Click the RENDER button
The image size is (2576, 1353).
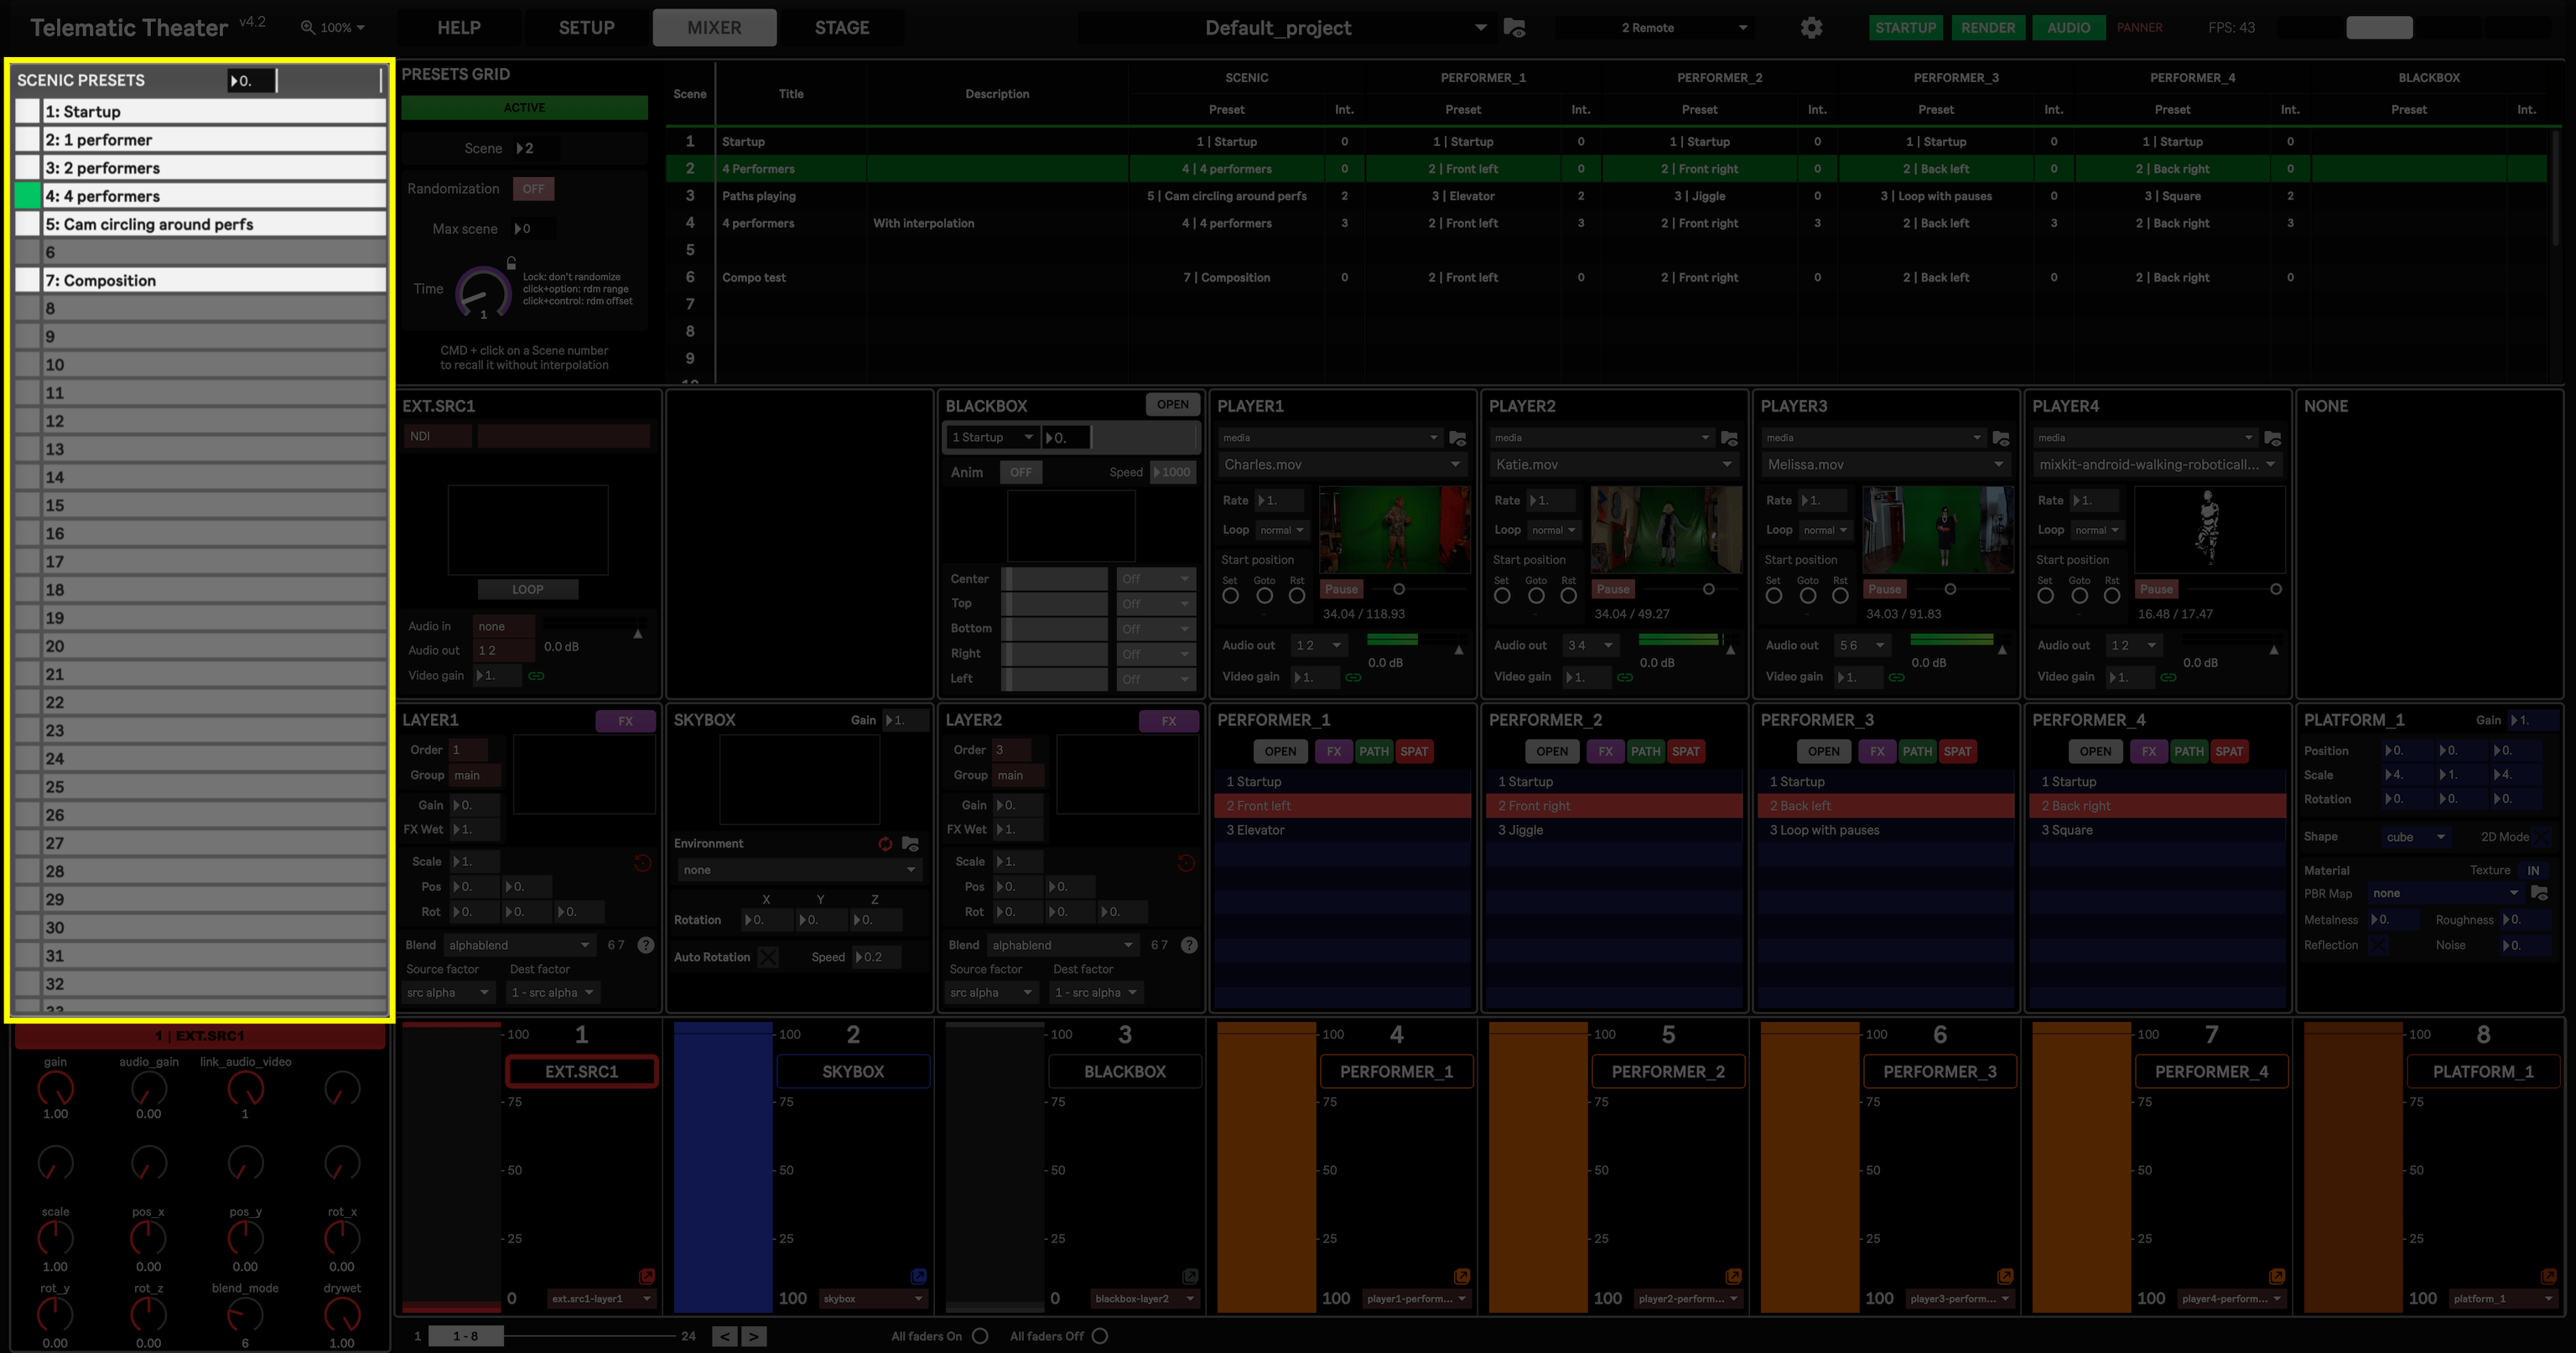(x=1988, y=28)
